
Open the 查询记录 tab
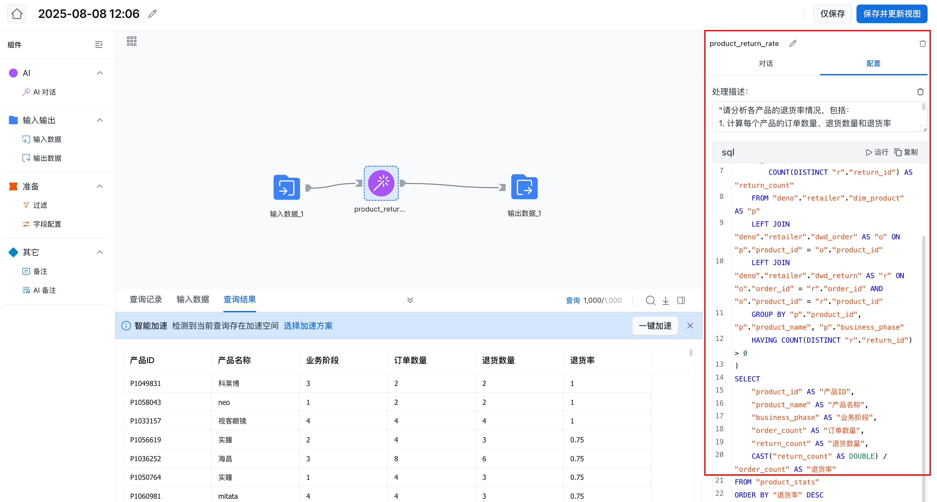[x=145, y=299]
